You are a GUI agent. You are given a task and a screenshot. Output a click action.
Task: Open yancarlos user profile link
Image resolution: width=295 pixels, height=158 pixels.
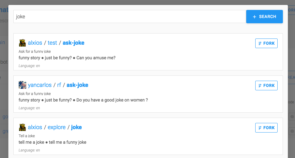(40, 85)
